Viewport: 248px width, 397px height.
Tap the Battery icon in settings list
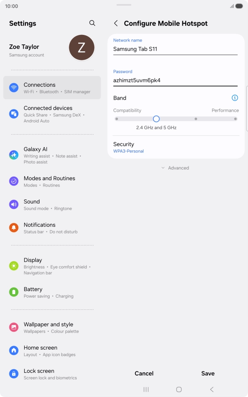(14, 292)
